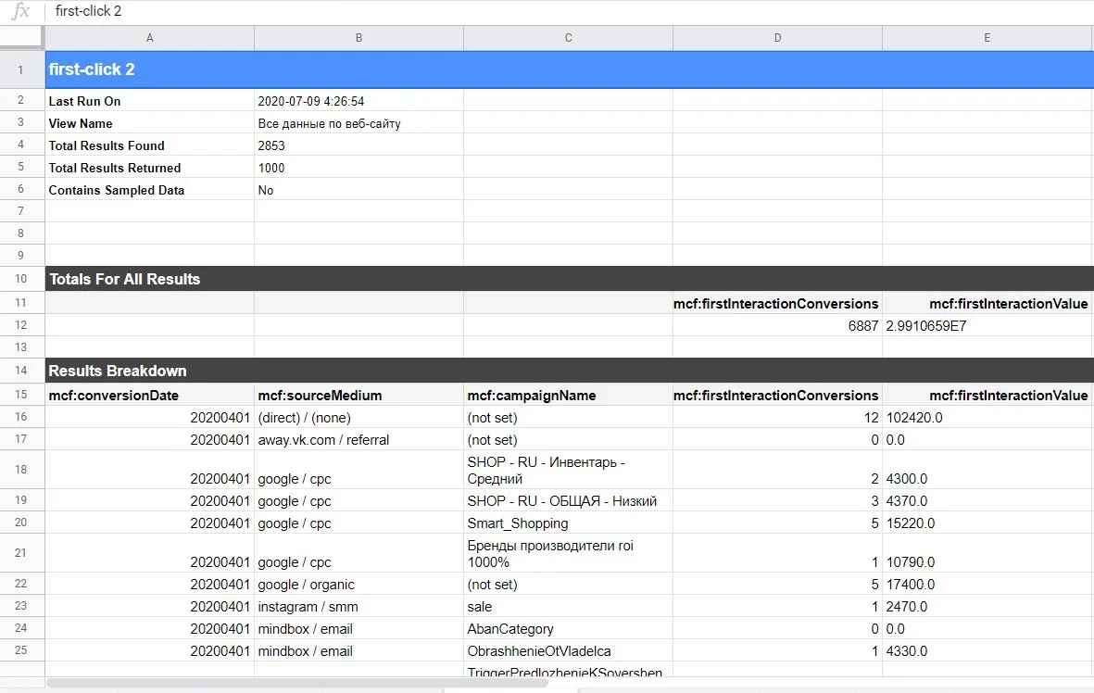
Task: Select the 'SHOP - RU - Инвентарь - Средний' campaign cell
Action: coord(568,470)
